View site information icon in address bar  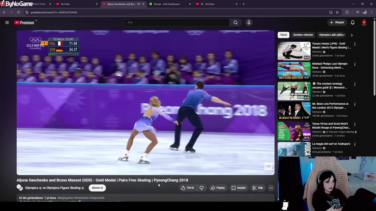click(26, 12)
